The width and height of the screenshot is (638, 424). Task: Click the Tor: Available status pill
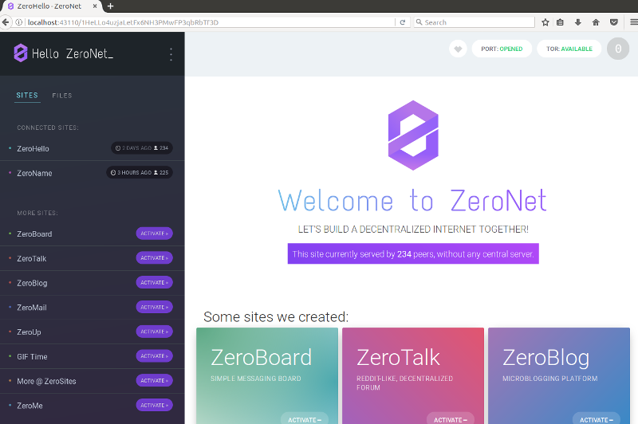point(569,49)
